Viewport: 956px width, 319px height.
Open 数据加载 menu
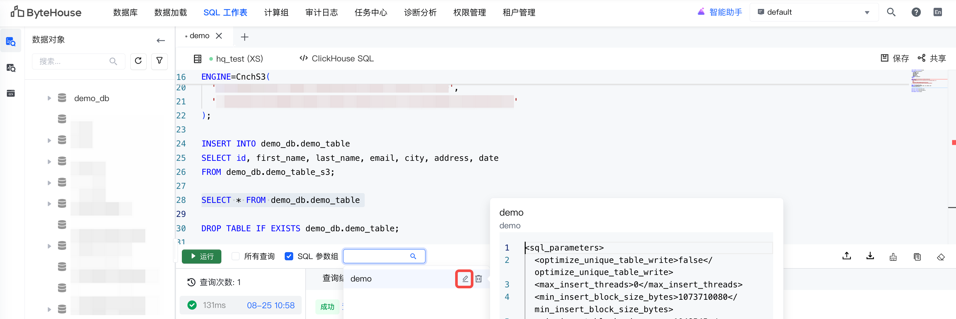pos(171,12)
